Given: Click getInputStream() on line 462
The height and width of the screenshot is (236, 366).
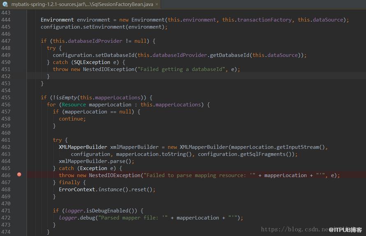Looking at the screenshot, I should (301, 147).
